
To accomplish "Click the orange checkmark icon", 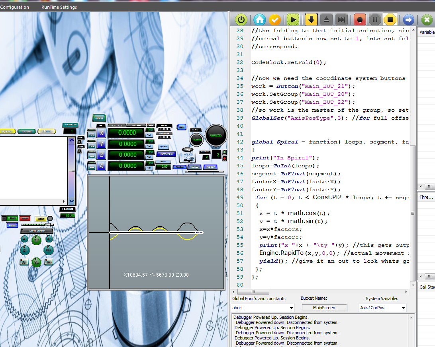I will pyautogui.click(x=275, y=19).
